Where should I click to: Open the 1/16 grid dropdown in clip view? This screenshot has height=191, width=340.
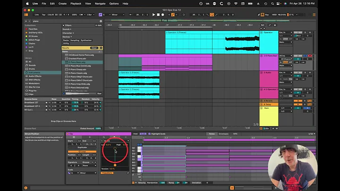pyautogui.click(x=312, y=134)
